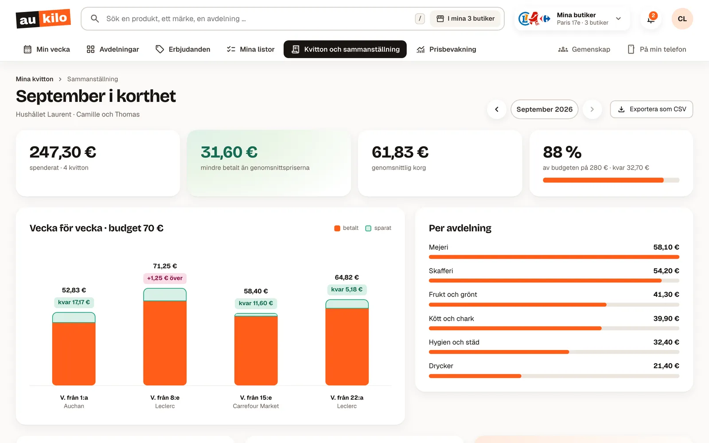The width and height of the screenshot is (709, 443).
Task: Go to the next month
Action: click(x=592, y=109)
